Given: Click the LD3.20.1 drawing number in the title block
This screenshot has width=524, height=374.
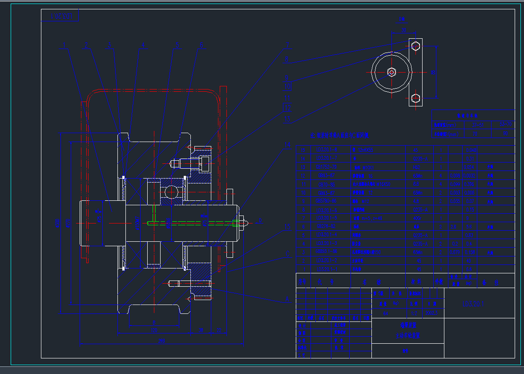Looking at the screenshot, I should tap(473, 304).
